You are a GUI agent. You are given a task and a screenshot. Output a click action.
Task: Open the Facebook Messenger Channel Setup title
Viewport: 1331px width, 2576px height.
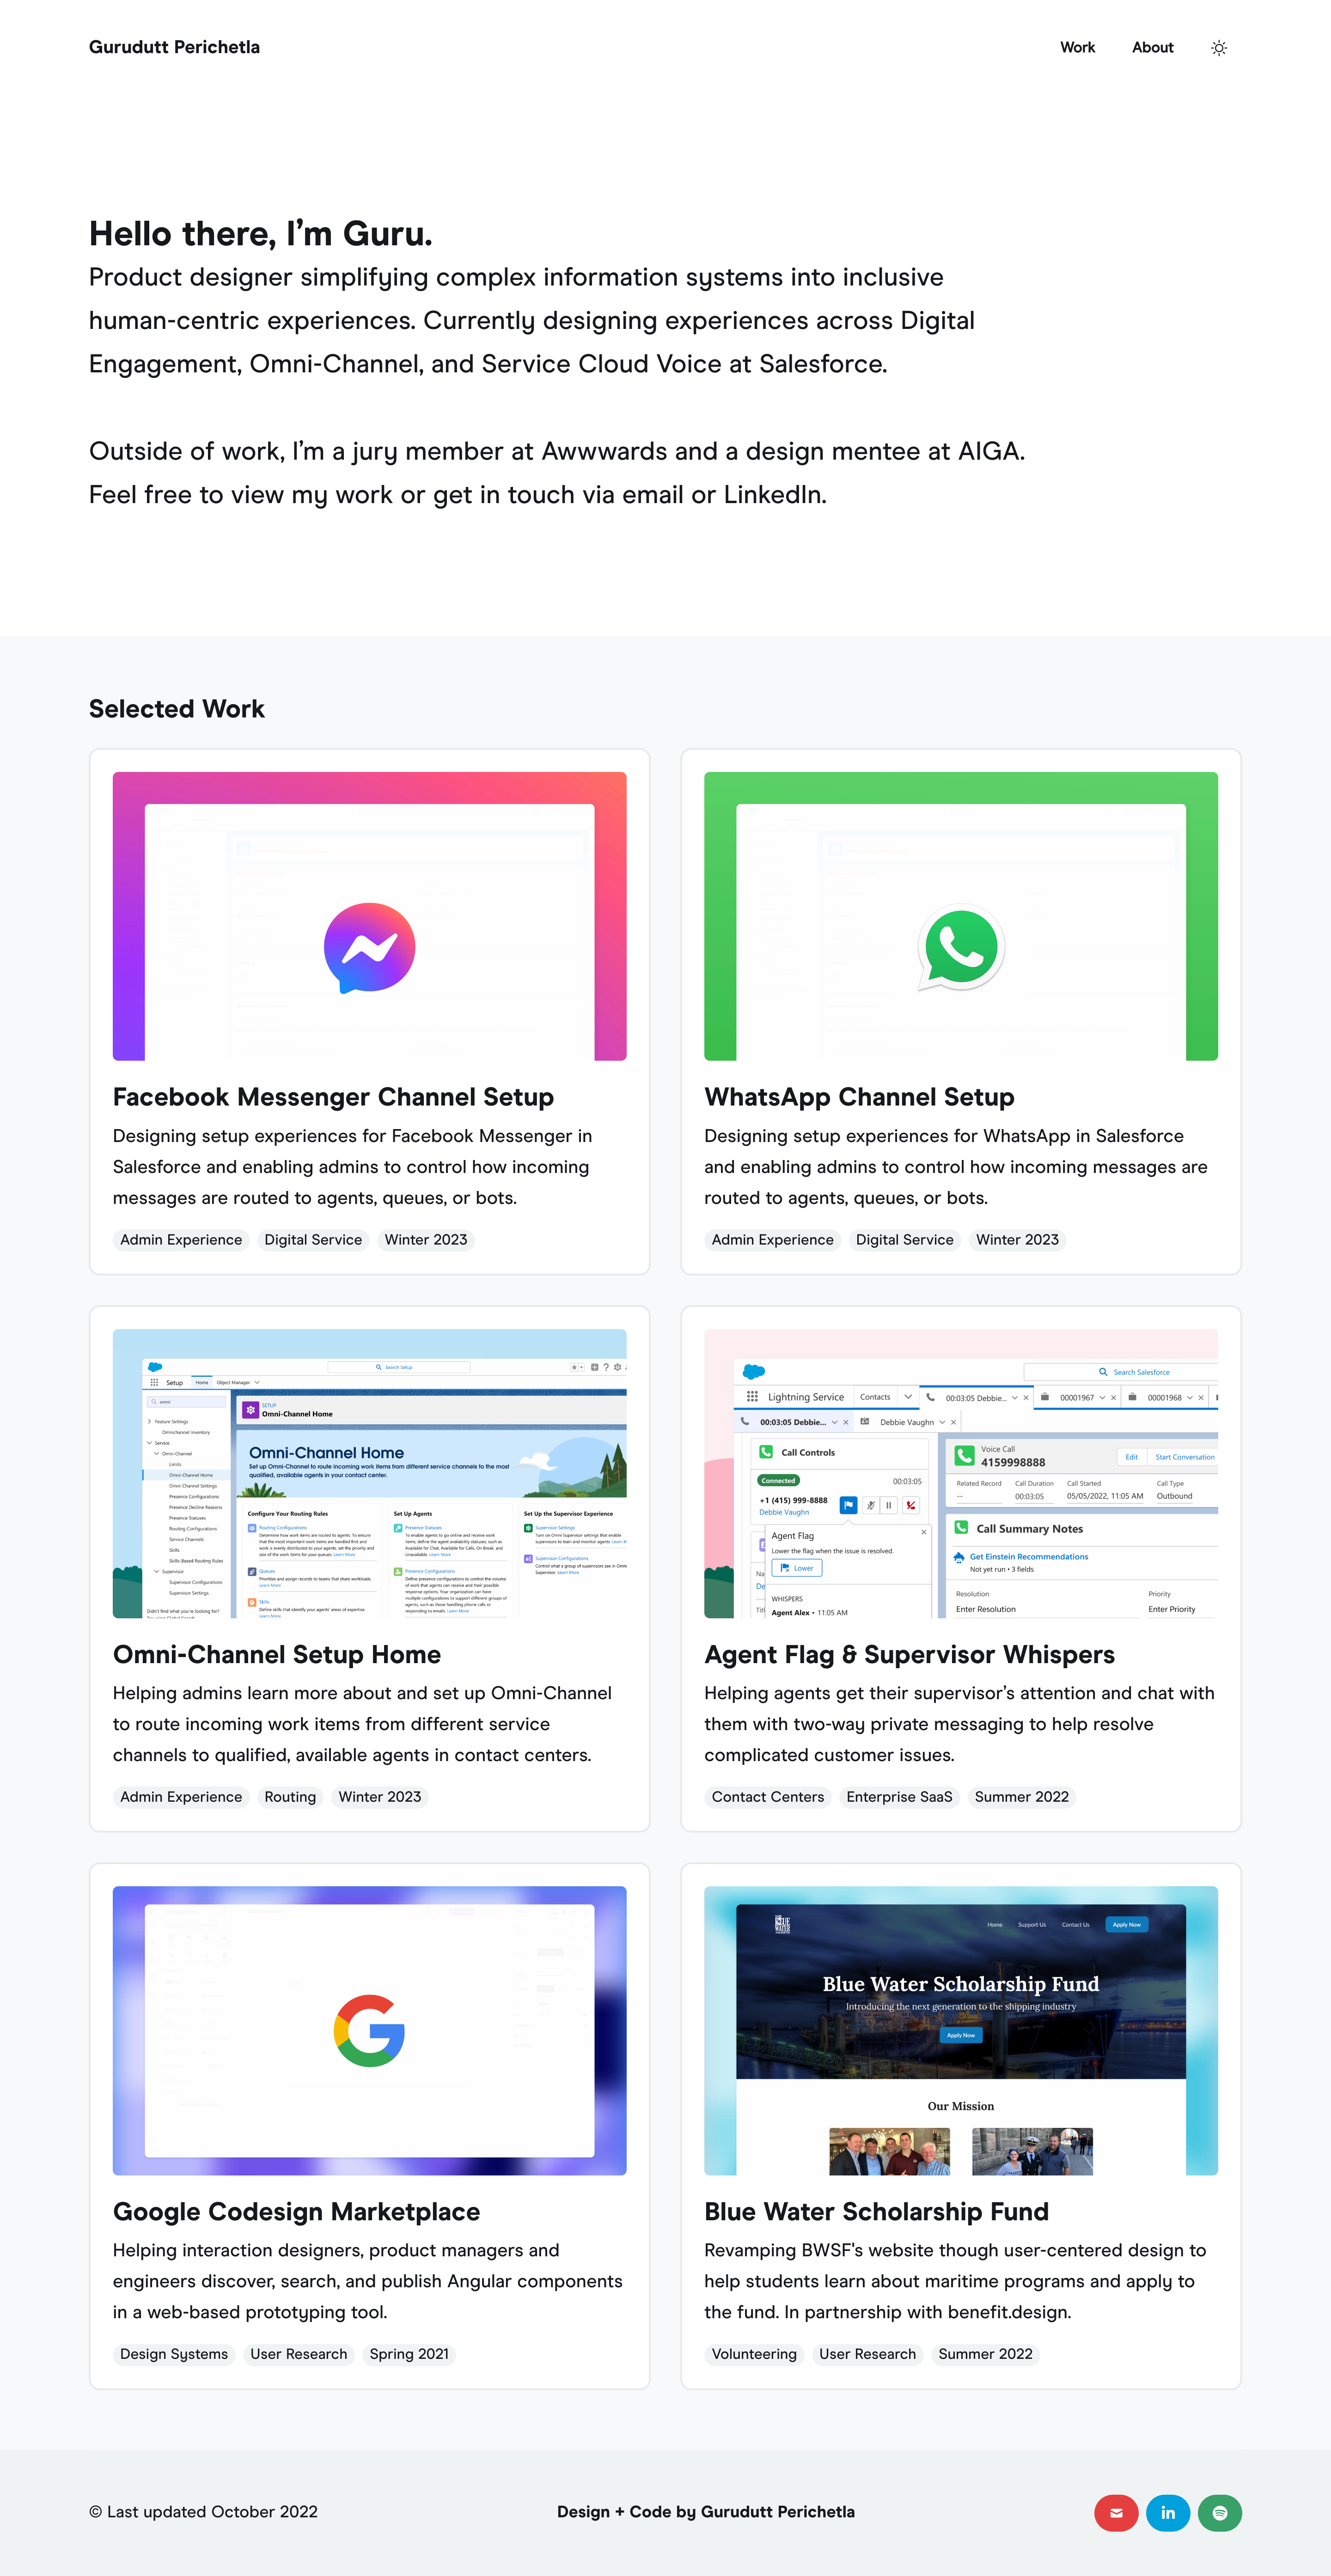coord(333,1097)
